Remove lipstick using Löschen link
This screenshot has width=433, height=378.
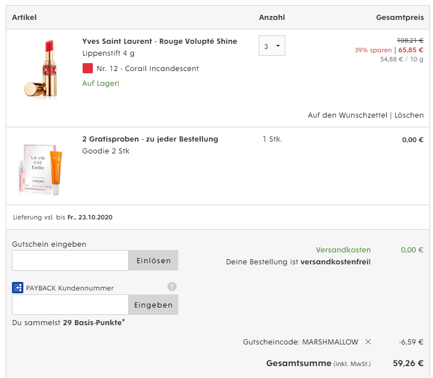409,115
